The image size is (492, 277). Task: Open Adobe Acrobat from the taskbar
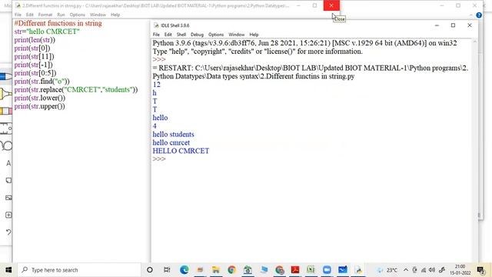(x=295, y=270)
